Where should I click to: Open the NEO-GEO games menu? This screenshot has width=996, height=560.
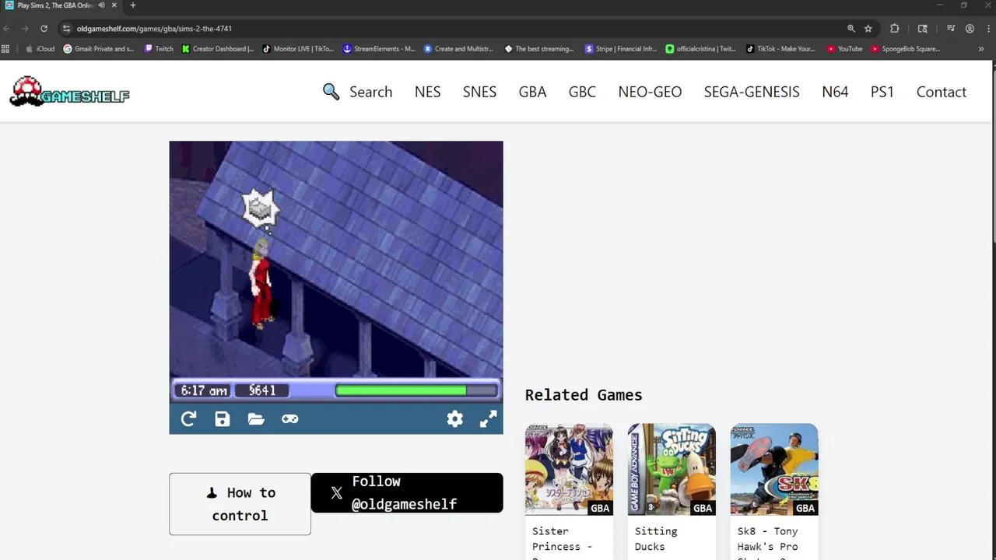tap(650, 92)
